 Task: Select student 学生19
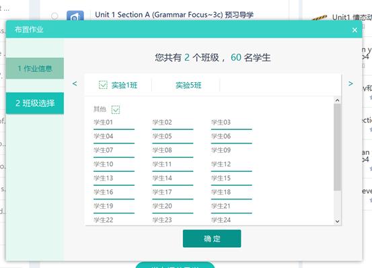click(x=103, y=206)
